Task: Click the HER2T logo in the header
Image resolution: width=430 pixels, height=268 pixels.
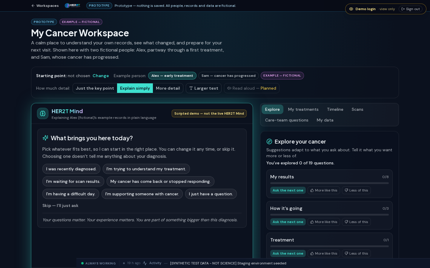Action: pyautogui.click(x=73, y=6)
